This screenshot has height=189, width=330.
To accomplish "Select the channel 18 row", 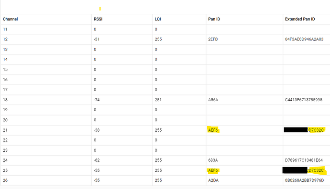I will 165,100.
